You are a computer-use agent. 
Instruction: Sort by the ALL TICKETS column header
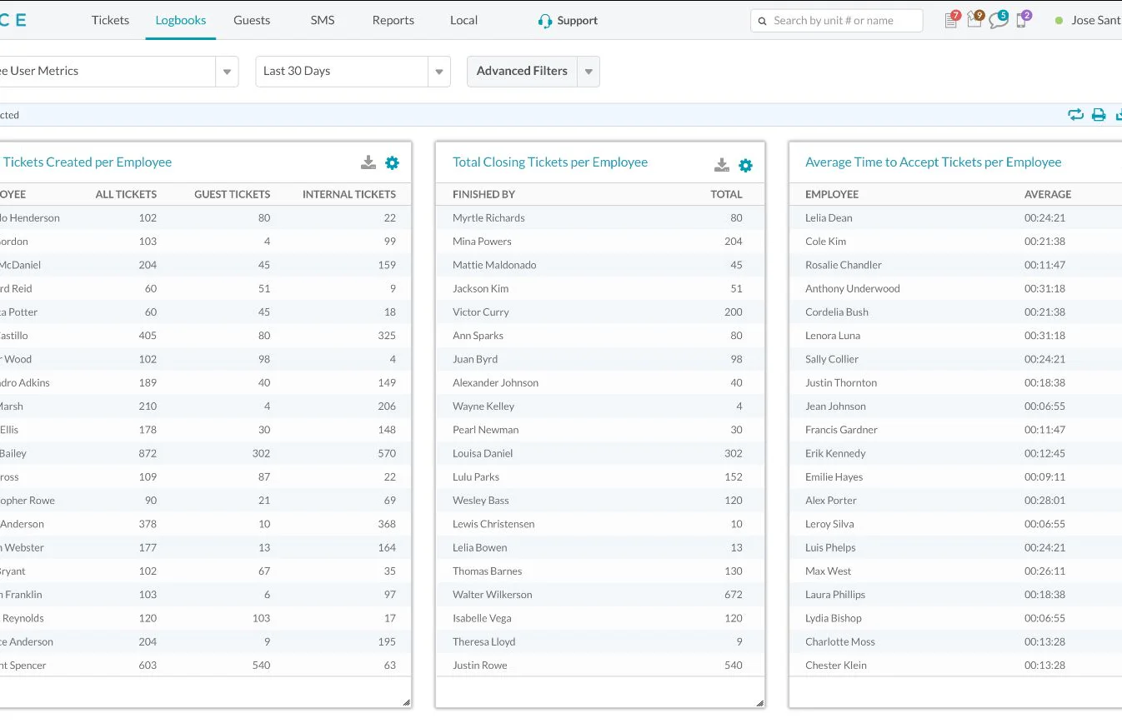click(126, 194)
